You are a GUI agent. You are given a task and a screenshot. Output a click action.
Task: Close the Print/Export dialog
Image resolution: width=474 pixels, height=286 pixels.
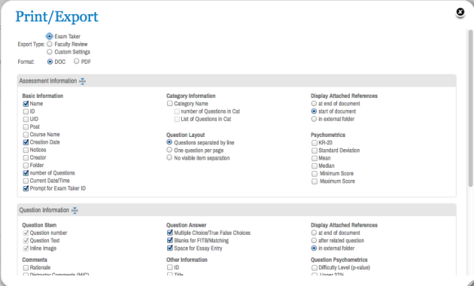[x=460, y=12]
